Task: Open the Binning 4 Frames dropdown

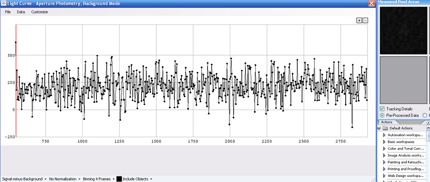Action: tap(99, 179)
